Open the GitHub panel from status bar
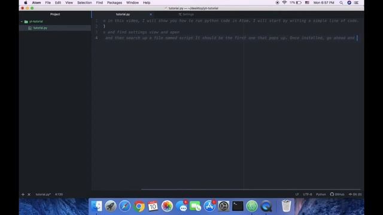The image size is (383, 215). pos(337,194)
